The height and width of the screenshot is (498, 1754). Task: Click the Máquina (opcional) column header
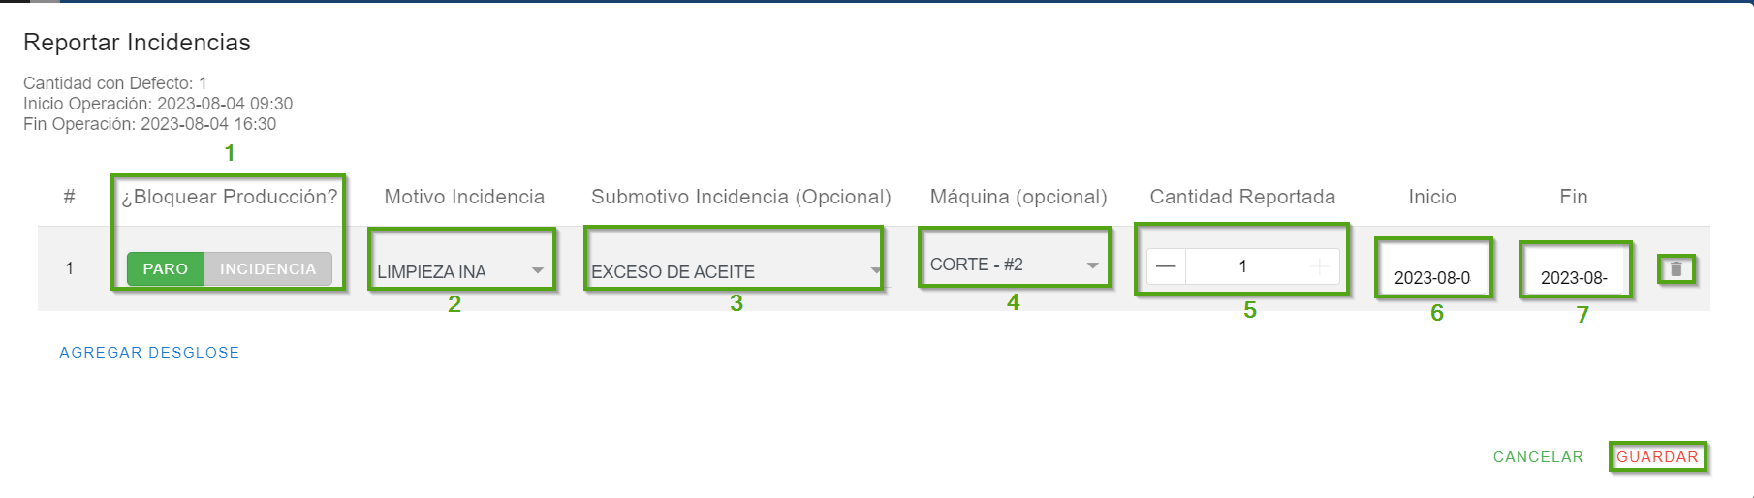click(1018, 197)
